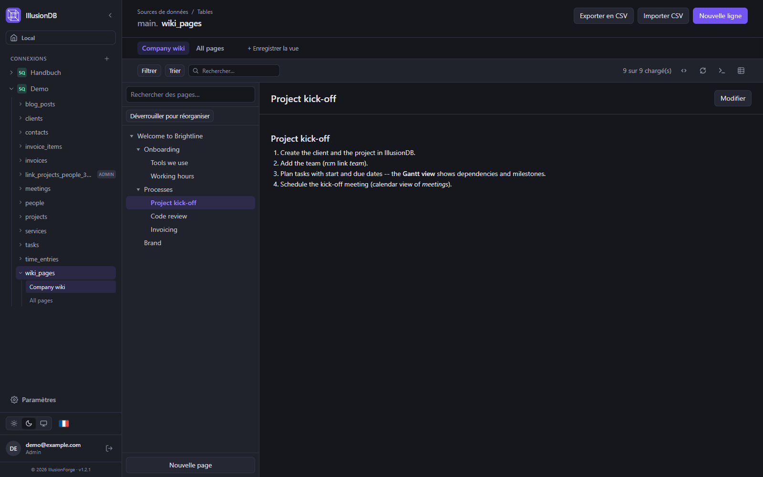This screenshot has width=763, height=477.
Task: Open the Trier sort option
Action: click(x=175, y=71)
